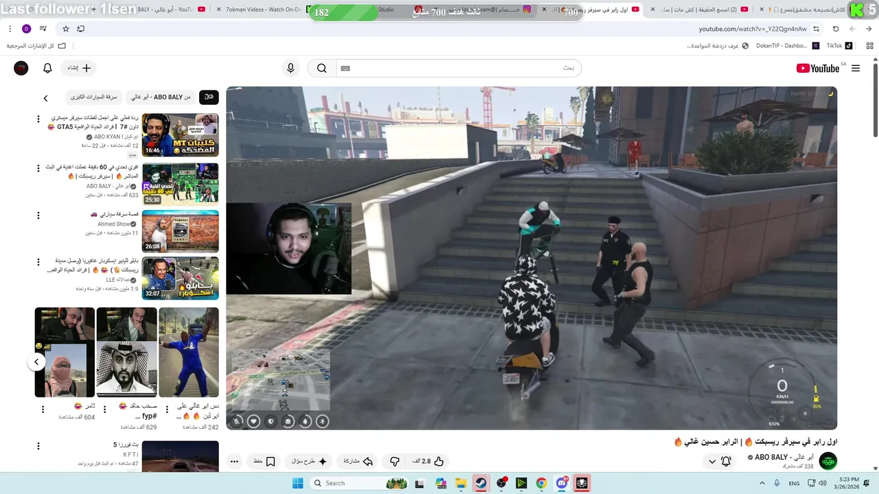
Task: Like the video with thumbs up
Action: click(x=429, y=461)
